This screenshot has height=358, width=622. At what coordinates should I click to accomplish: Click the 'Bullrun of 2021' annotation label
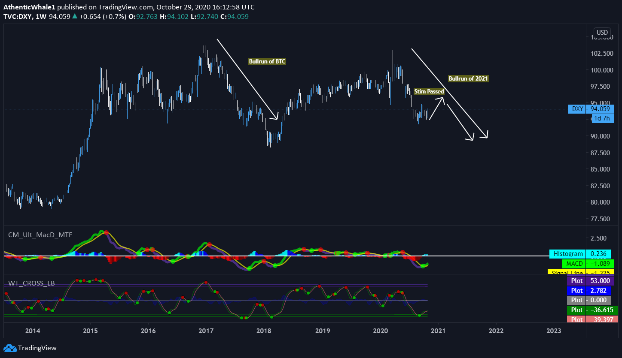click(468, 79)
